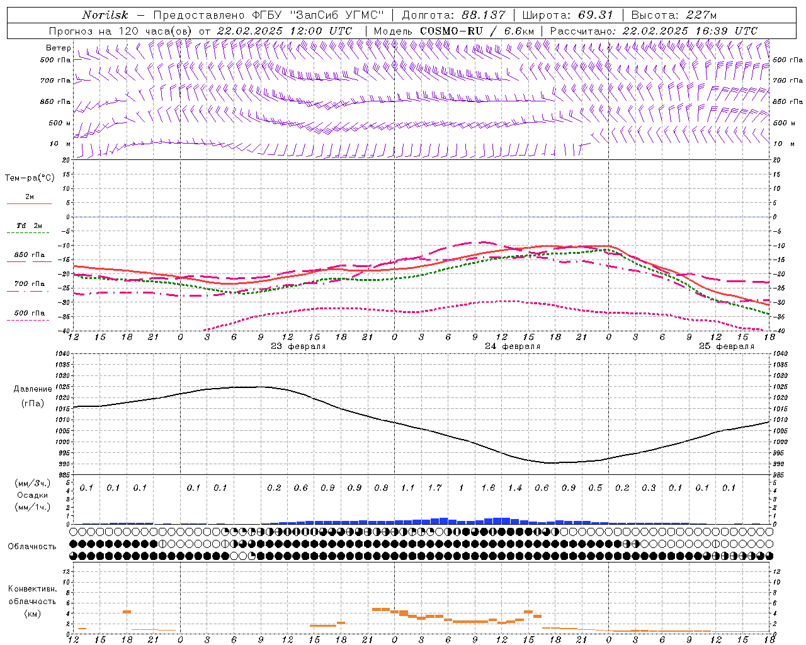806x645 pixels.
Task: Click the '850 гПа' temperature legend entry
Action: click(x=30, y=255)
